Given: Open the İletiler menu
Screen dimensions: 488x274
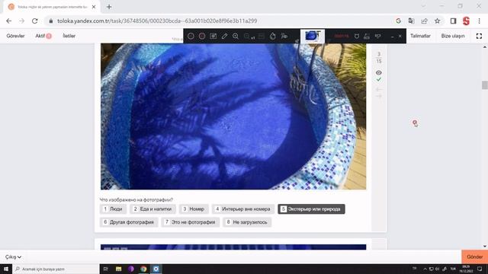Looking at the screenshot, I should tap(69, 36).
